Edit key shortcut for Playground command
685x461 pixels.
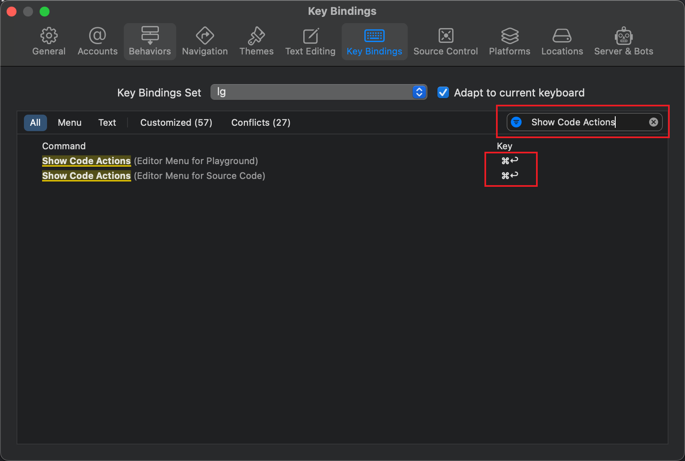[x=510, y=161]
